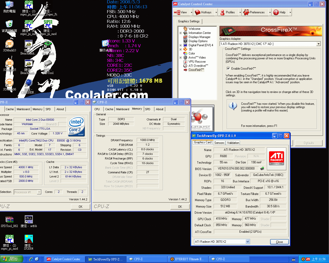
Task: Open the SPDTool_062 archive icon
Action: [x=9, y=220]
